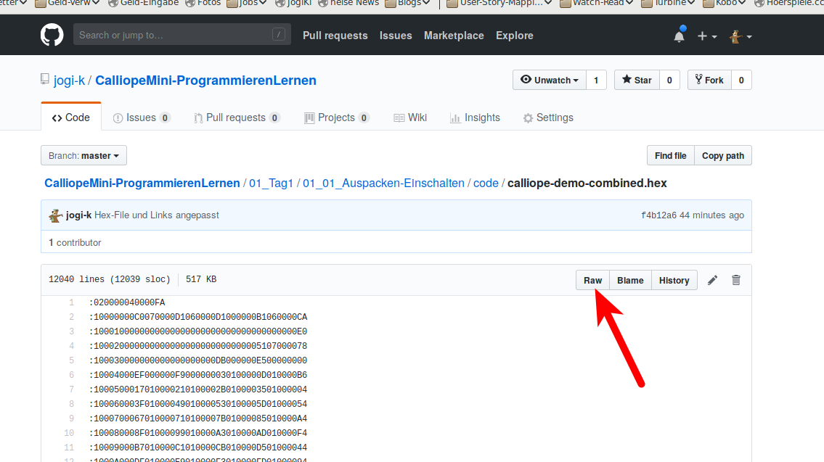
Task: Select the Code tab
Action: click(71, 117)
